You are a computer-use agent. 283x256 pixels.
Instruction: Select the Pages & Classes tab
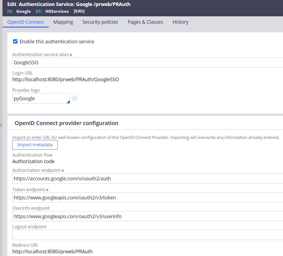coord(145,22)
